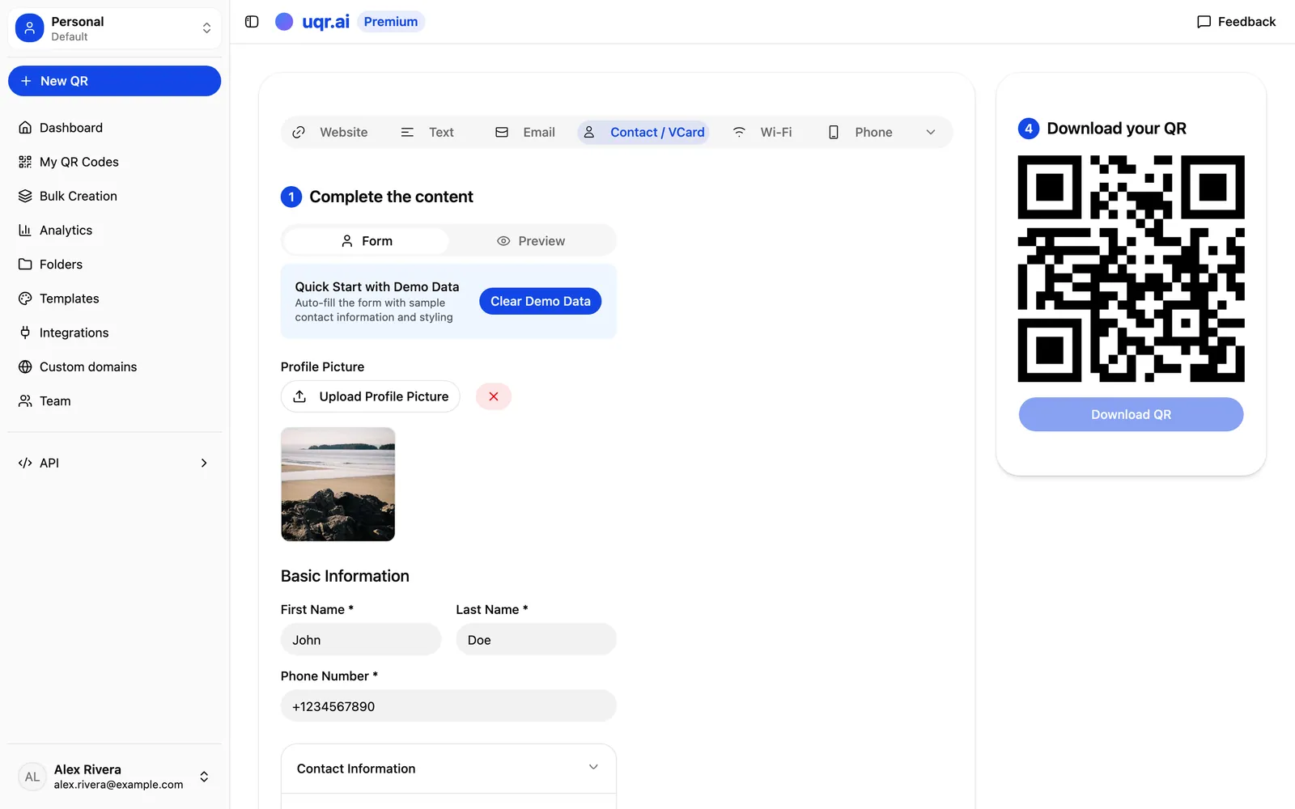Screen dimensions: 1295x809
Task: Click Phone Number input field
Action: [x=448, y=705]
